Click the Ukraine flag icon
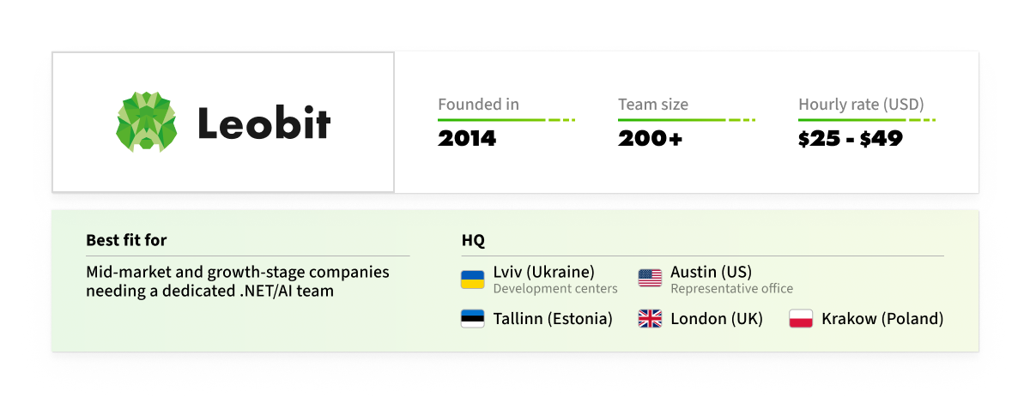This screenshot has height=403, width=1030. [x=473, y=279]
